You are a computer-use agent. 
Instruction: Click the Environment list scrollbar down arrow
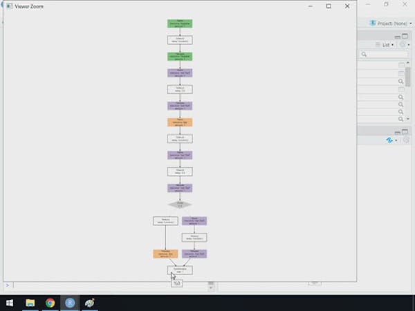408,119
